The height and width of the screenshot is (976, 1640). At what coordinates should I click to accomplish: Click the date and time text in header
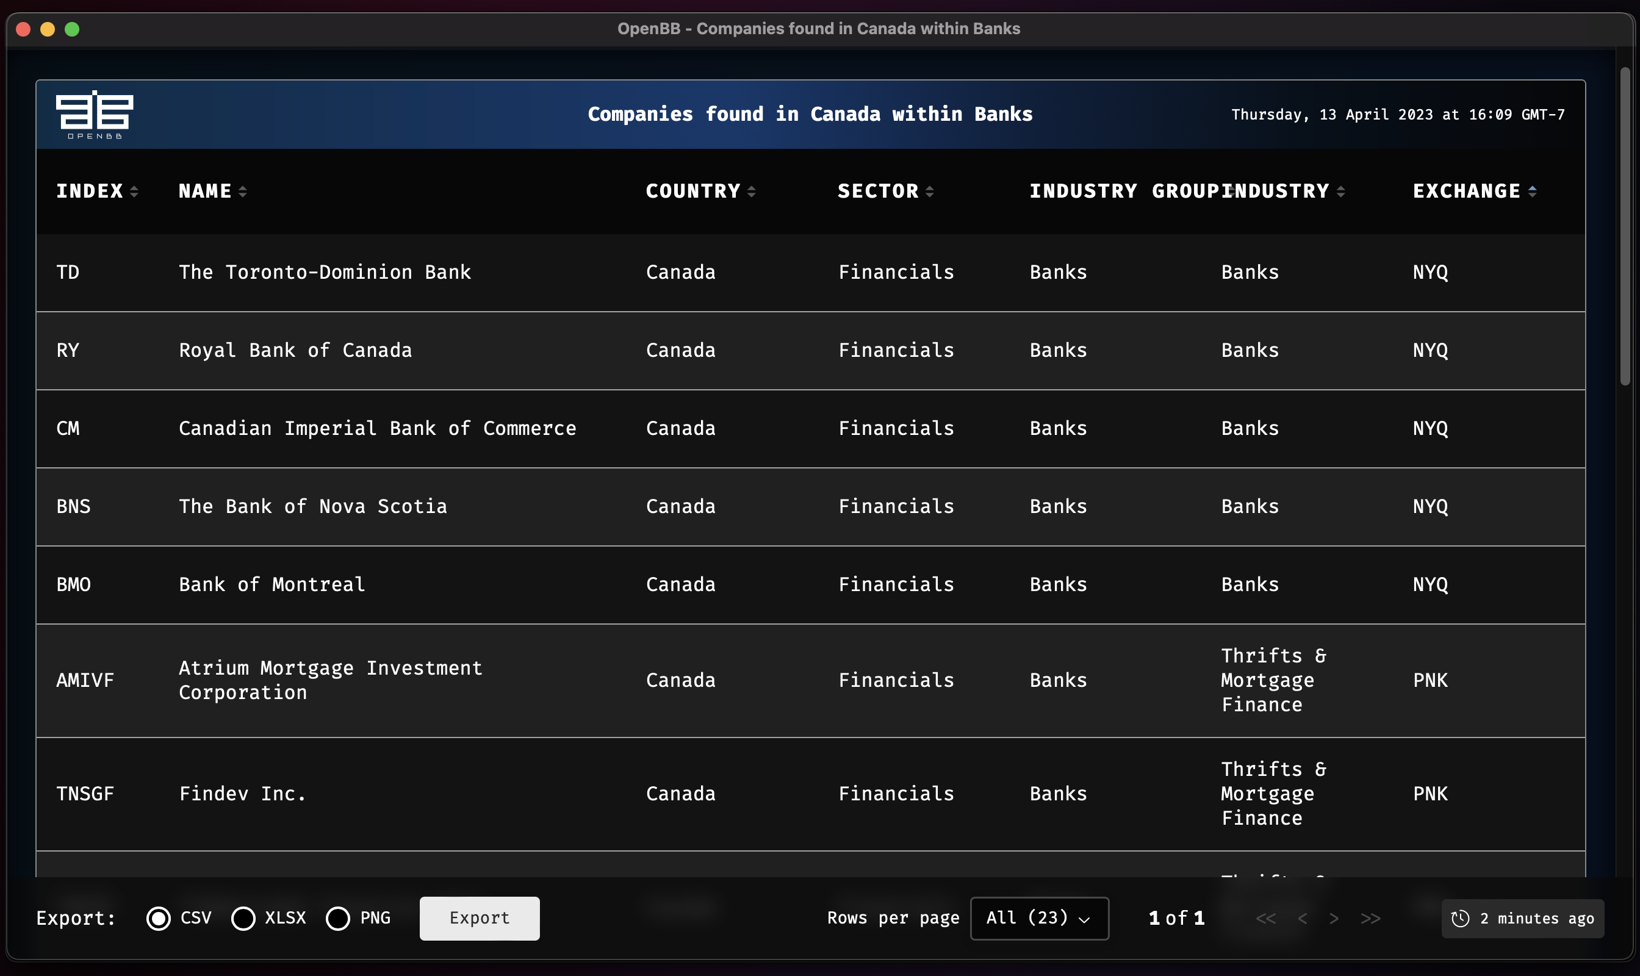[x=1398, y=115]
